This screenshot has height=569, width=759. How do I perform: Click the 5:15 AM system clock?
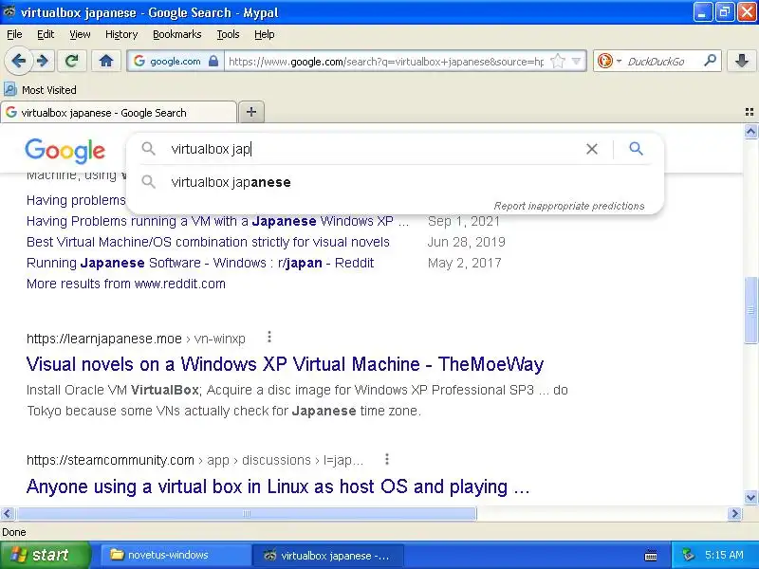[724, 555]
